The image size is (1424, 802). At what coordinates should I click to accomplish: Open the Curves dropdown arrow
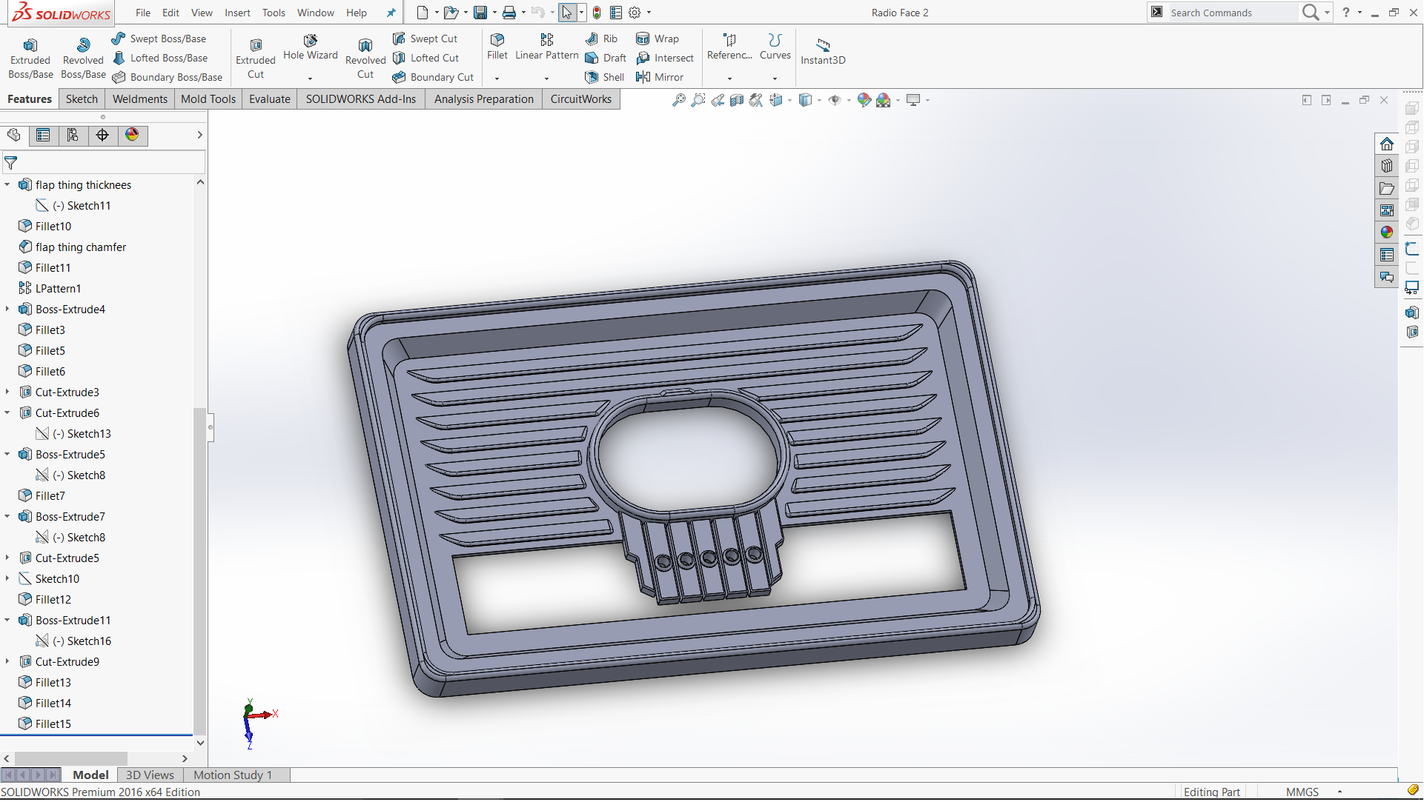[775, 78]
